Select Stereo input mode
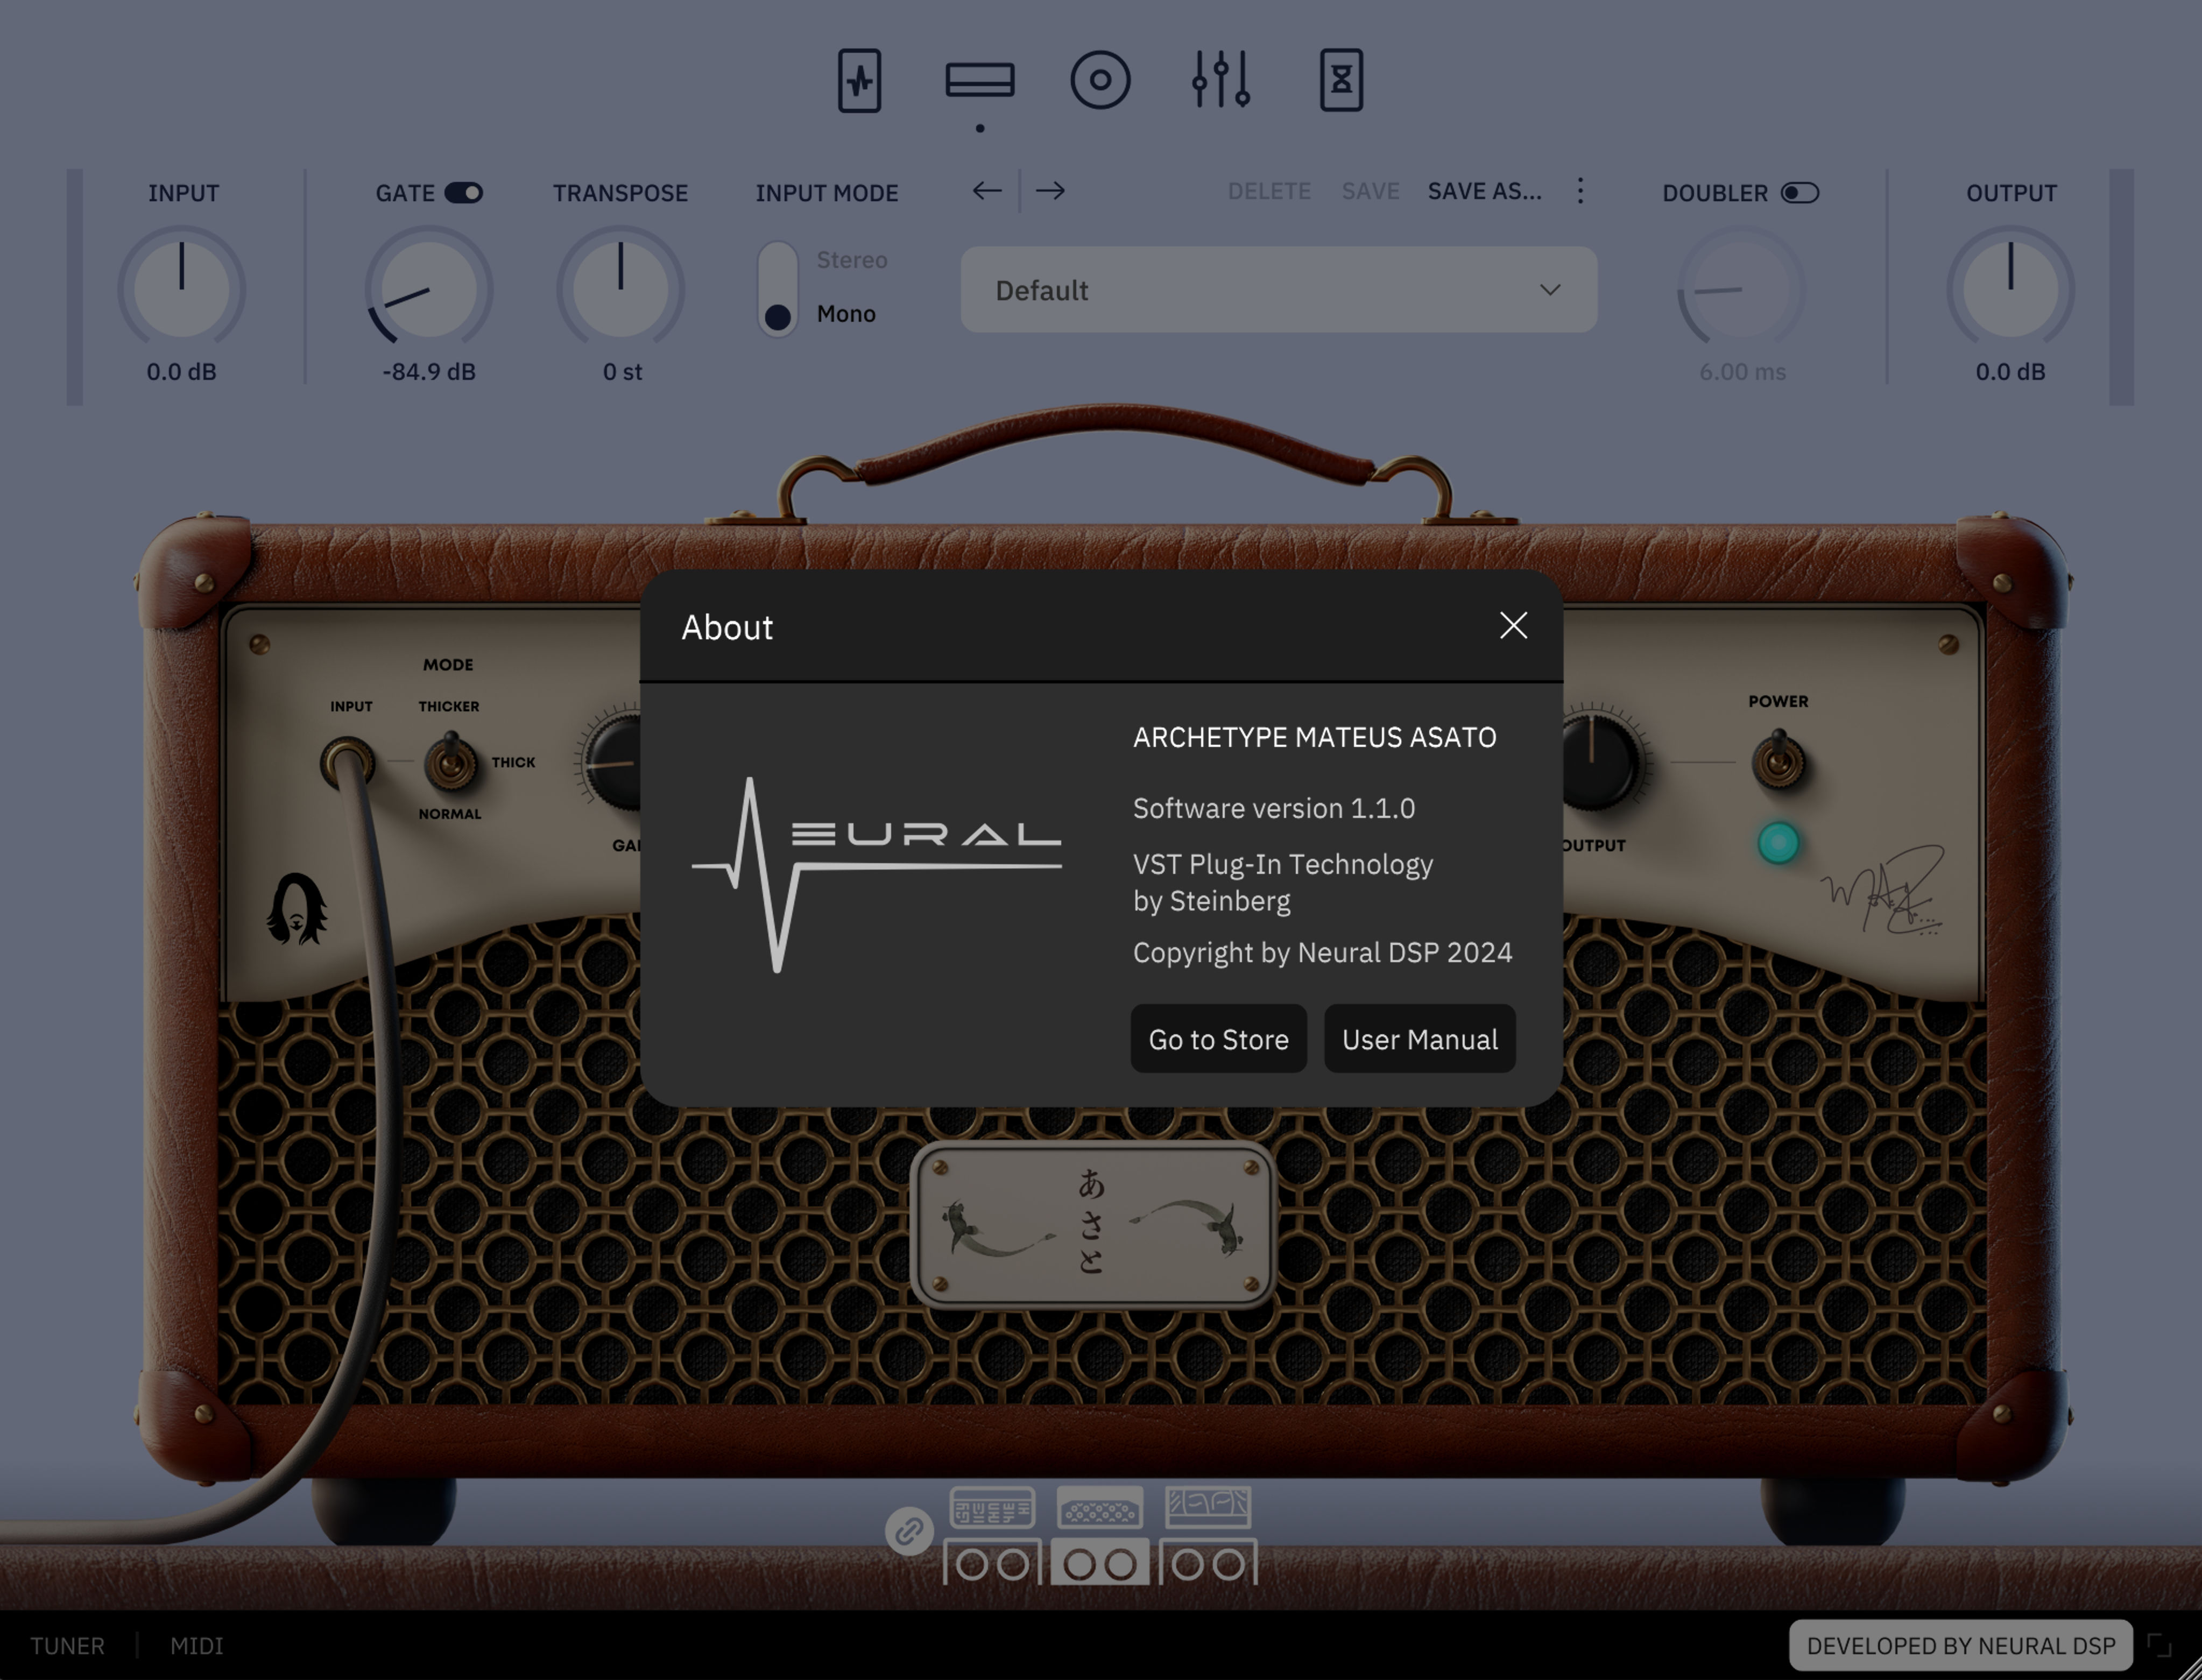Image resolution: width=2202 pixels, height=1680 pixels. point(851,260)
